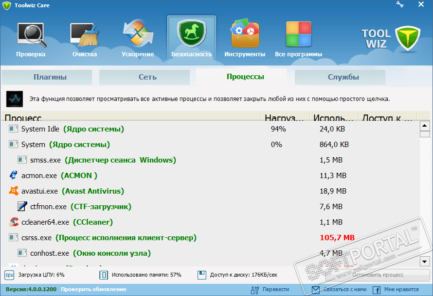Select ccleaner64.exe (CCleaner) row text
433x296 pixels.
67,222
